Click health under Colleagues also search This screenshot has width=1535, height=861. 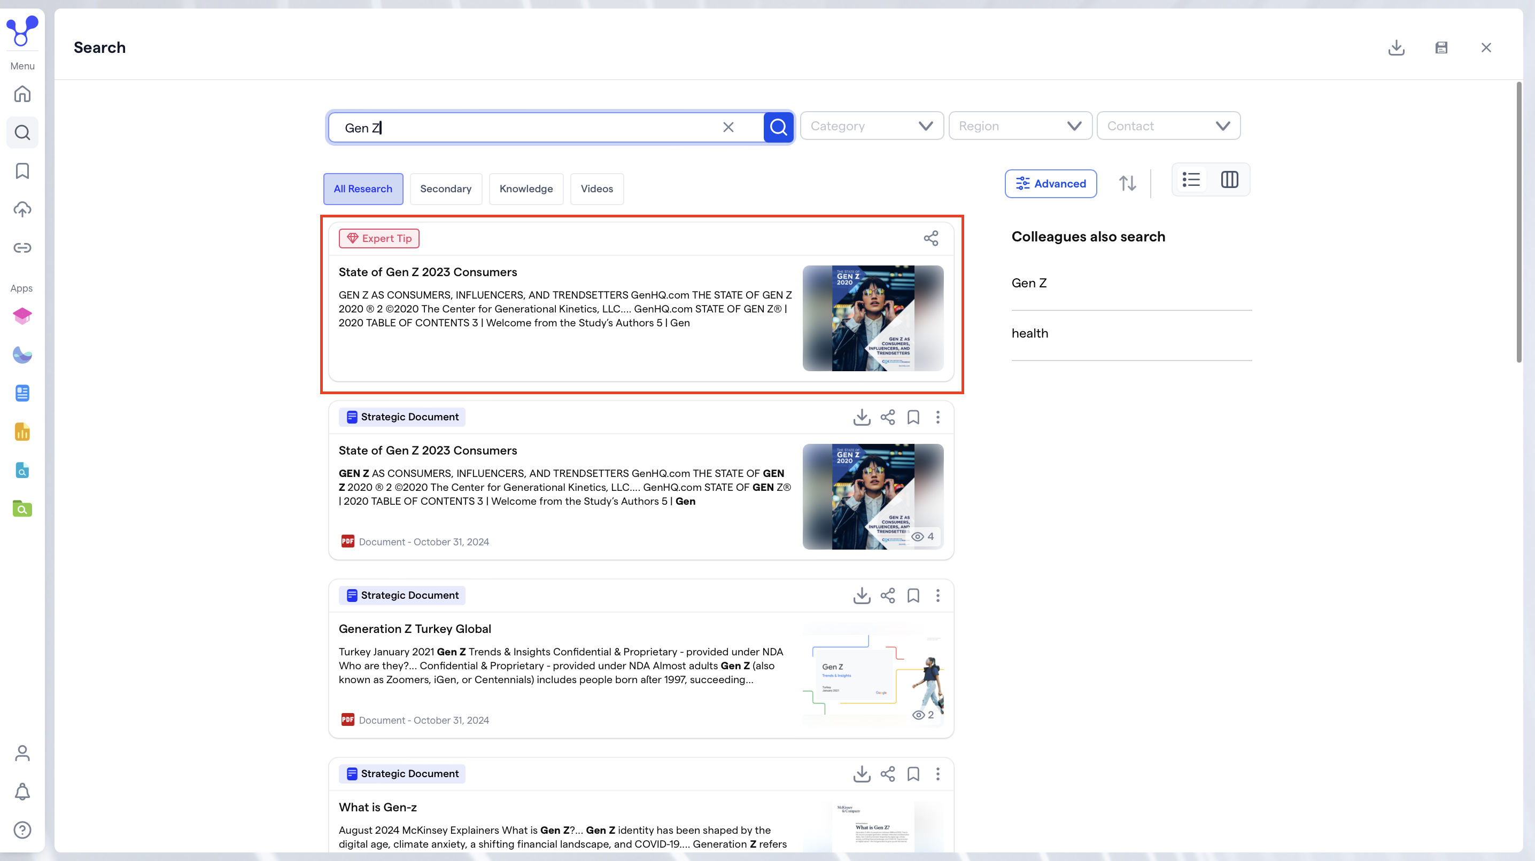pos(1030,333)
